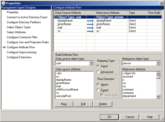Open Configure Extensions page
The image size is (165, 122).
tap(19, 57)
